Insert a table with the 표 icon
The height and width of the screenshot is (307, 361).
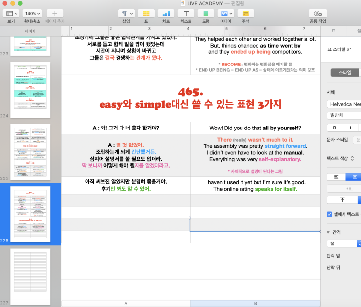(x=146, y=13)
